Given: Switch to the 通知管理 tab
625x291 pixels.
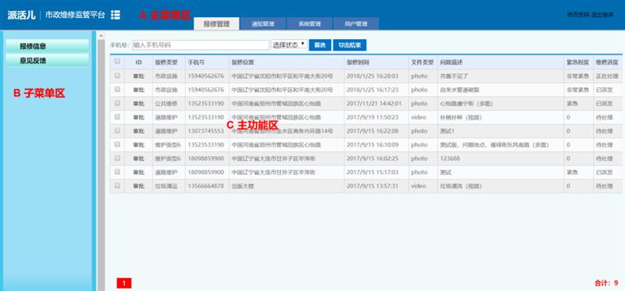Looking at the screenshot, I should 262,24.
